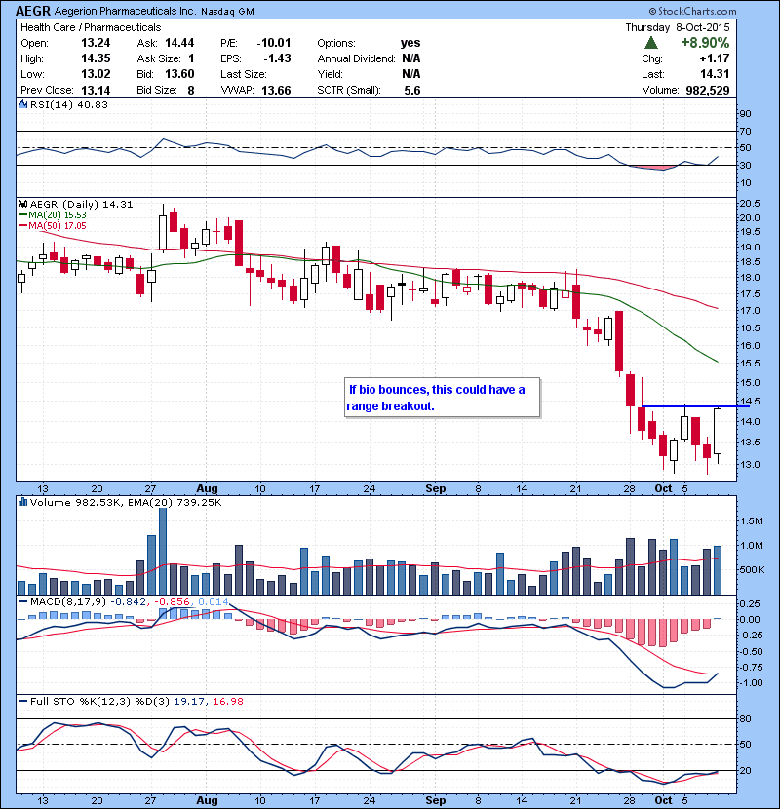
Task: Click the Aug label on price date axis
Action: [x=207, y=488]
